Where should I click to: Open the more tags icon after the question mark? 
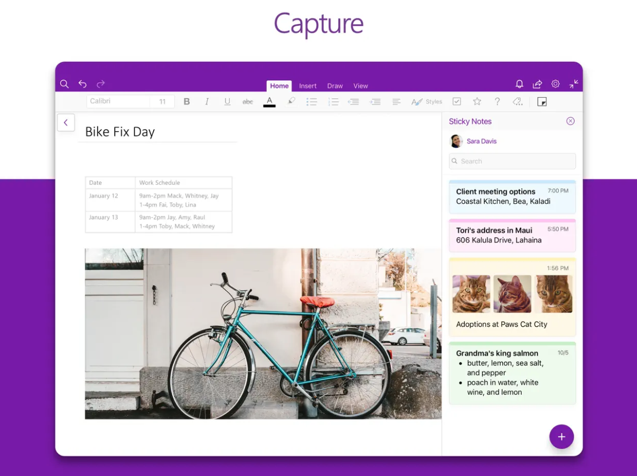(x=518, y=101)
